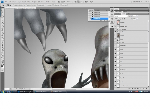Select the Clone Stamp tool
The image size is (150, 109).
[2, 30]
